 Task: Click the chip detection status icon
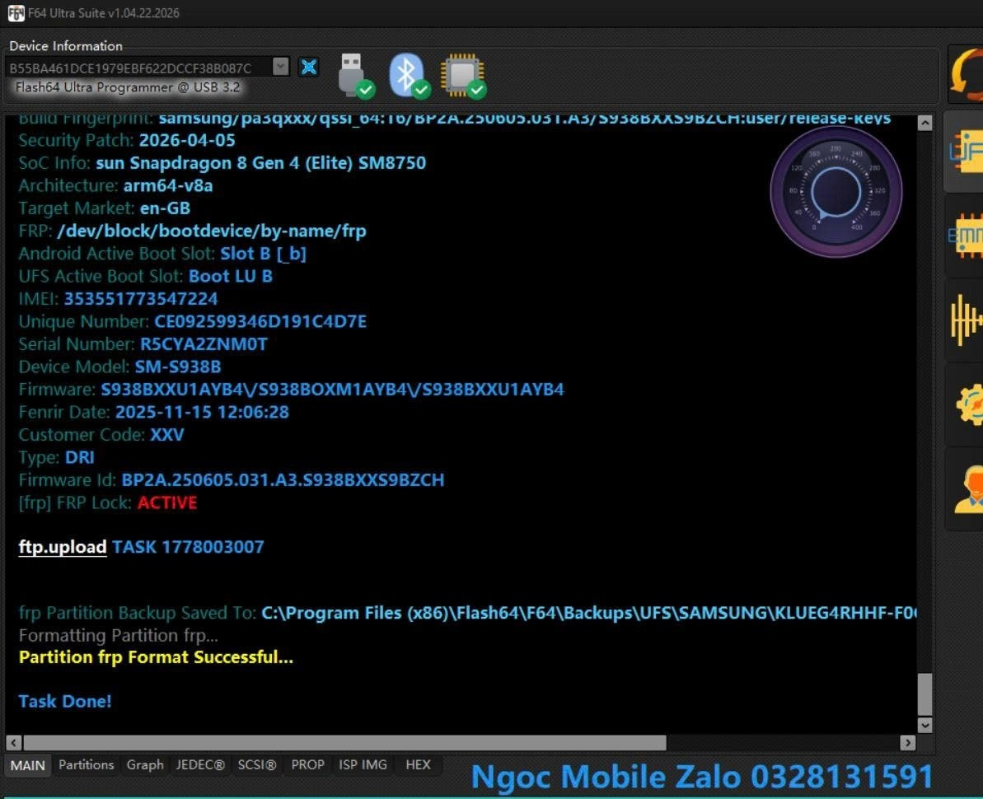pyautogui.click(x=463, y=76)
